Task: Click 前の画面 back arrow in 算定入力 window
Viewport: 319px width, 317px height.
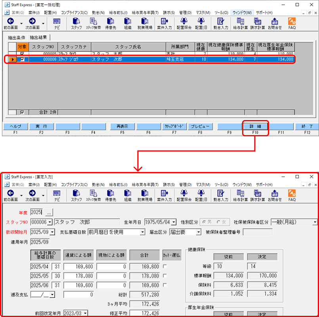Action: 11,193
